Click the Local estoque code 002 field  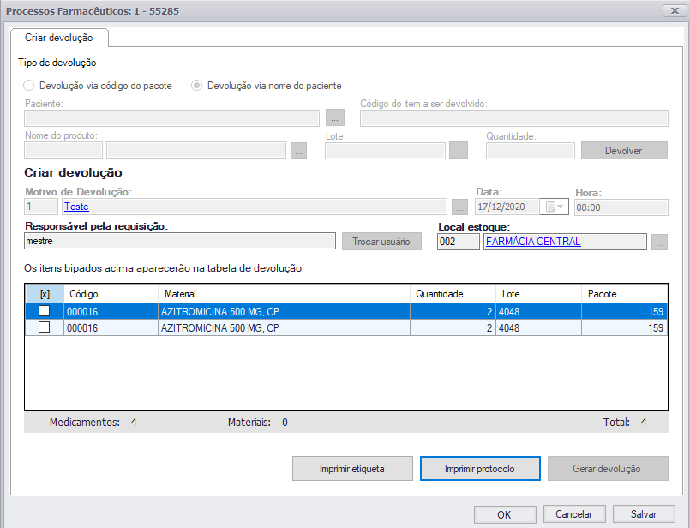click(459, 242)
